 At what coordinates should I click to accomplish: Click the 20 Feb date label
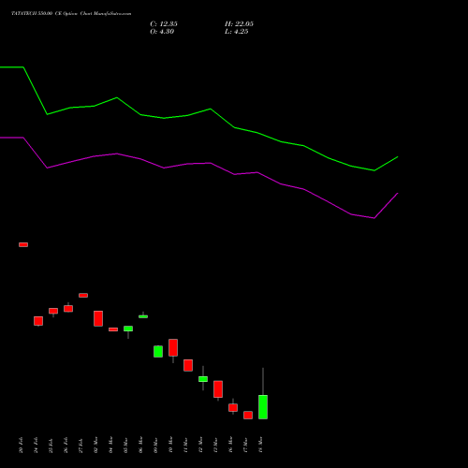(x=21, y=446)
